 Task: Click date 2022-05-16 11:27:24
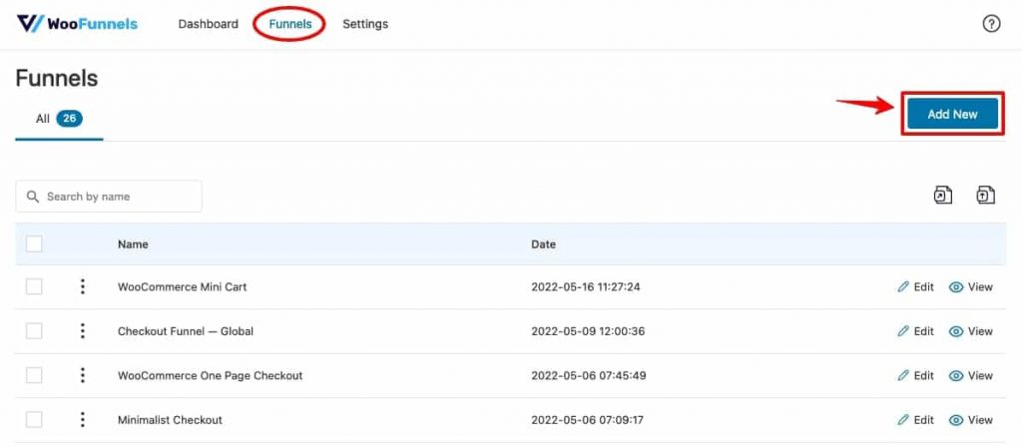pos(585,287)
